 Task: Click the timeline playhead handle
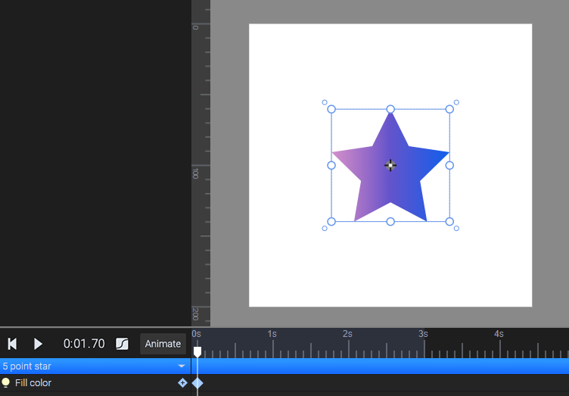[x=197, y=352]
